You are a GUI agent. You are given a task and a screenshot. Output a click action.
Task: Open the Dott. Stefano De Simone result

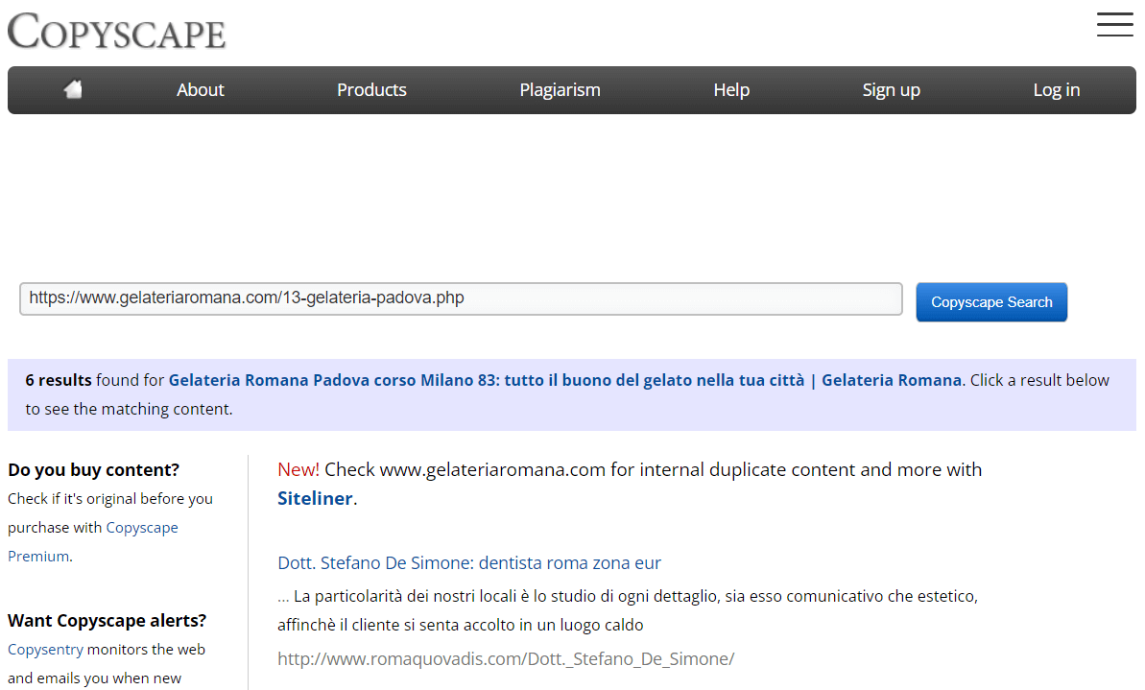pos(468,563)
